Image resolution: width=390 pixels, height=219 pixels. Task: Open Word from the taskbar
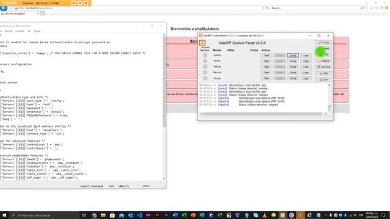point(175,215)
